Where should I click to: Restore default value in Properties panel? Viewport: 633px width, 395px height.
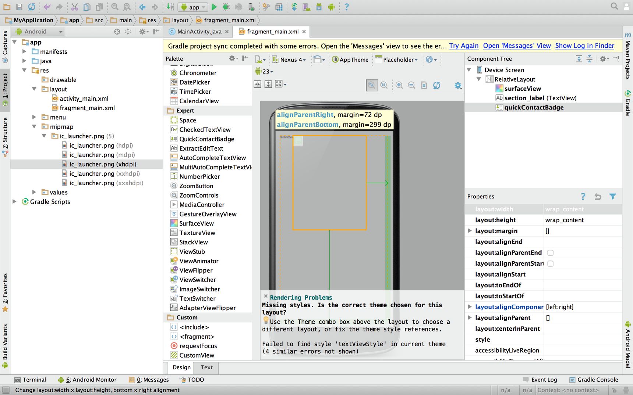coord(598,197)
